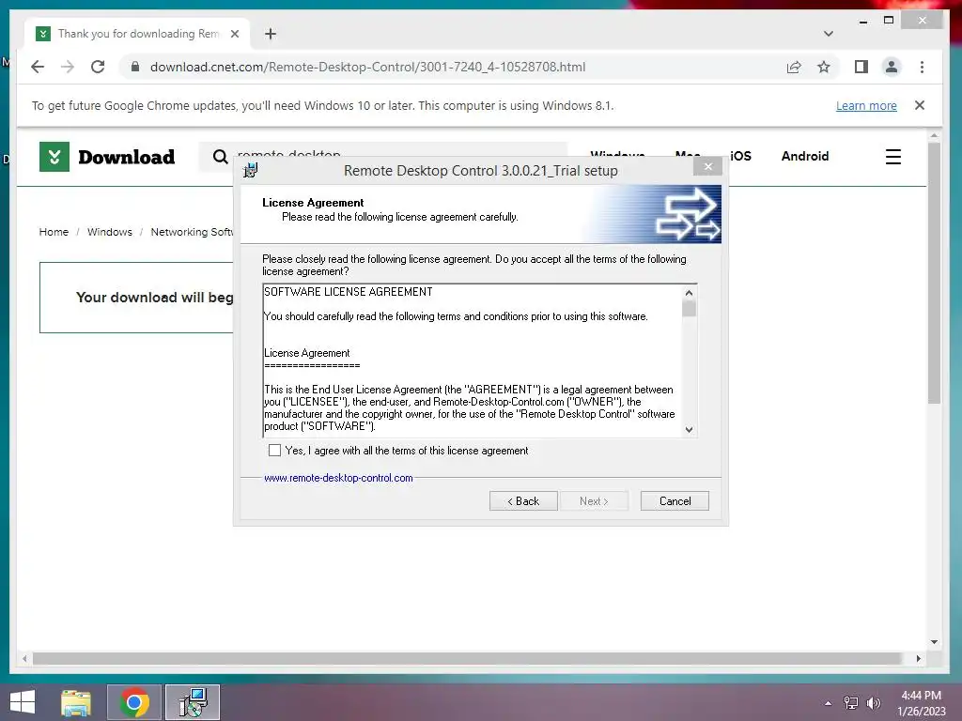Viewport: 962px width, 721px height.
Task: Open the iOS category
Action: pyautogui.click(x=740, y=156)
